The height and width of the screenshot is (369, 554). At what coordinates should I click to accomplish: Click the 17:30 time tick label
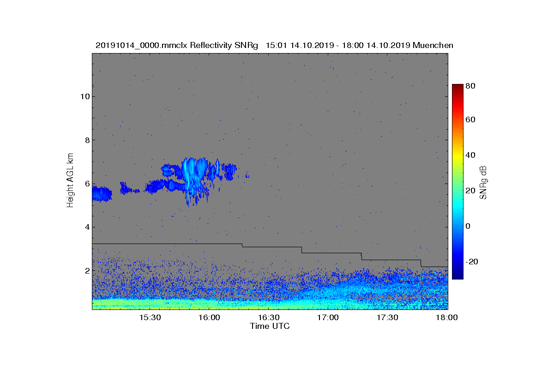(x=387, y=317)
